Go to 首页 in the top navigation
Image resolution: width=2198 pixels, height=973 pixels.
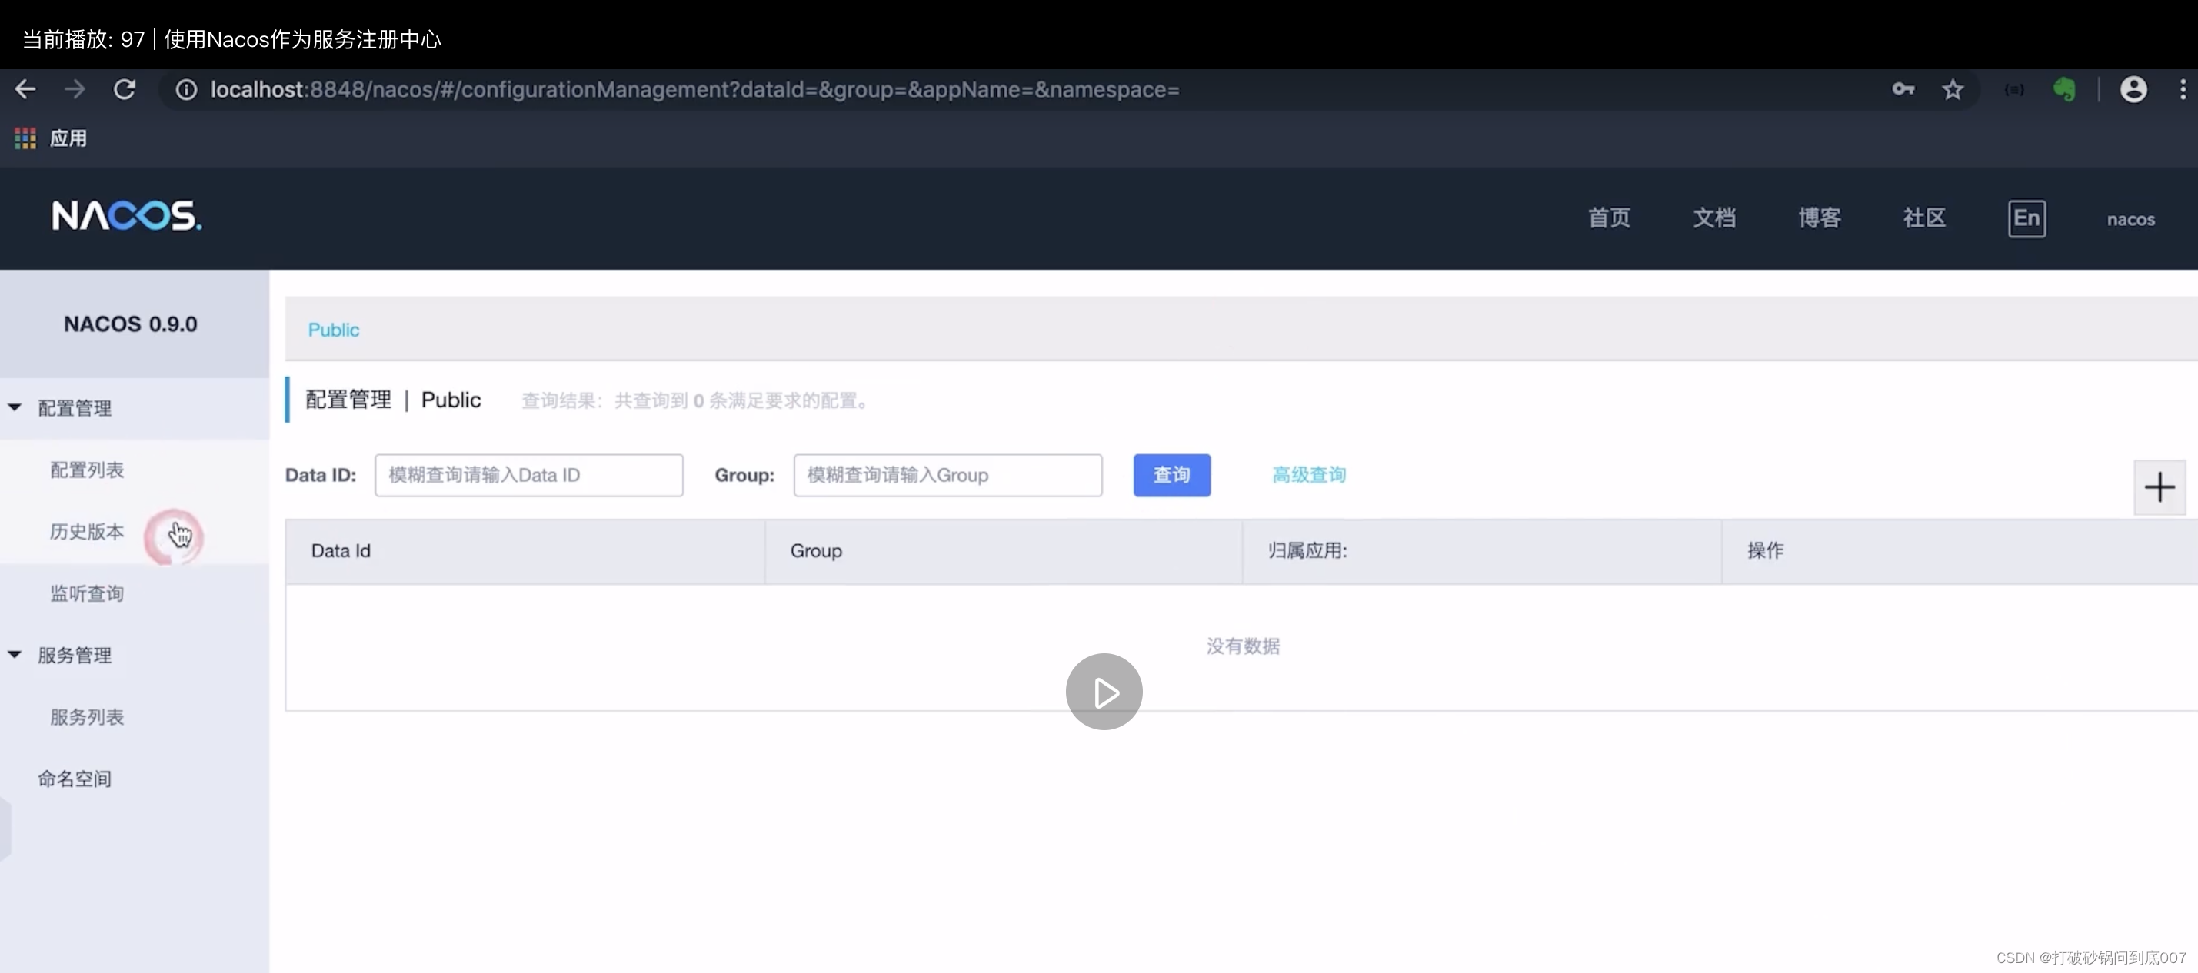(1609, 218)
